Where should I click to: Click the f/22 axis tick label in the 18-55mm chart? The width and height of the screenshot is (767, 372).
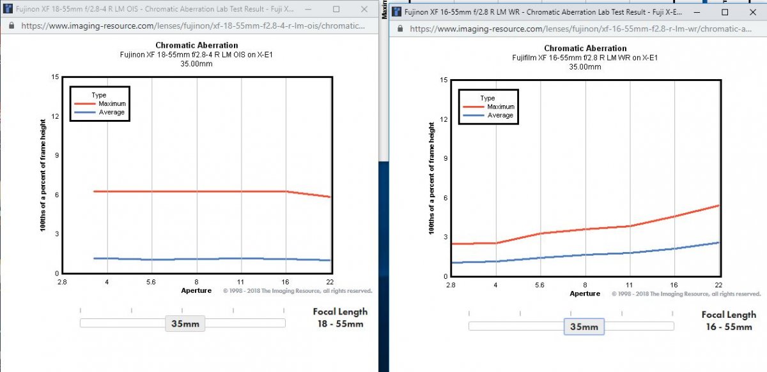[330, 282]
